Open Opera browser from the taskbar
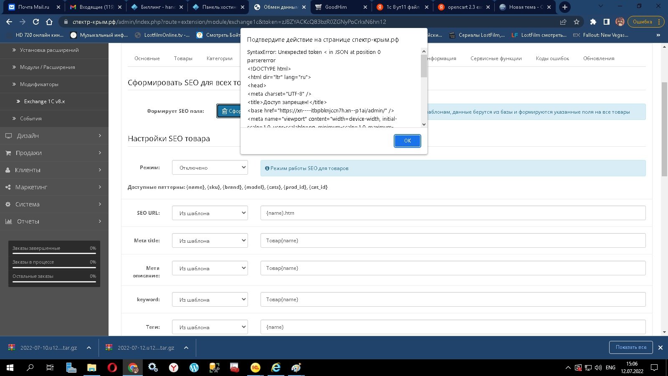This screenshot has width=668, height=376. 112,368
